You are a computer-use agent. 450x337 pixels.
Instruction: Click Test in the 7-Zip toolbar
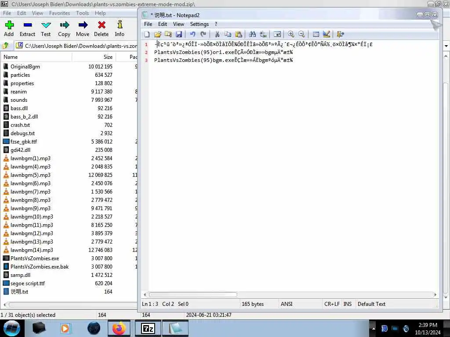(46, 29)
